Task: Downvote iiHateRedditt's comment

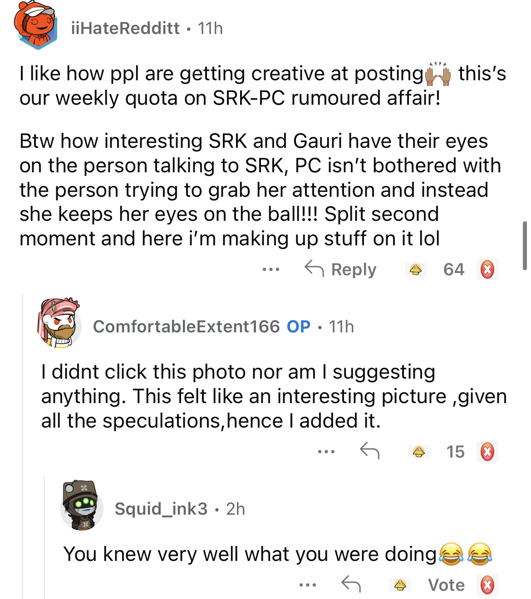Action: [487, 270]
